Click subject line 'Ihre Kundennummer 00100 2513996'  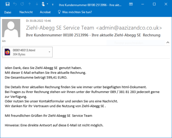pyautogui.click(x=57, y=35)
